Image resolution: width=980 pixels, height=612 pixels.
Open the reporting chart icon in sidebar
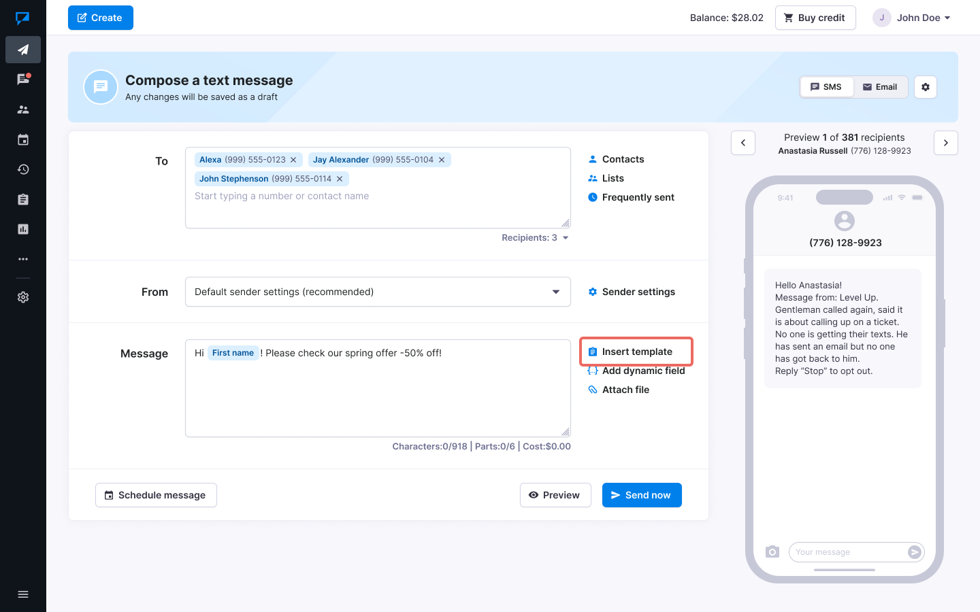pyautogui.click(x=23, y=229)
